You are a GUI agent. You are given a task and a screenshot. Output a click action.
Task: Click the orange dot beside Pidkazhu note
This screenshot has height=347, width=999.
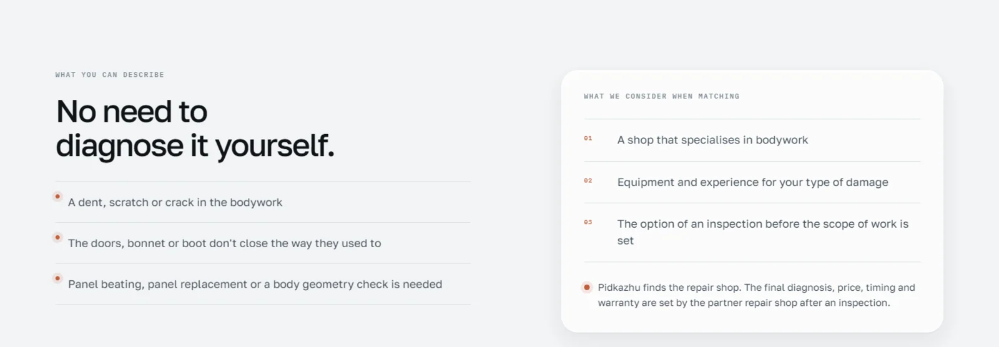click(587, 288)
